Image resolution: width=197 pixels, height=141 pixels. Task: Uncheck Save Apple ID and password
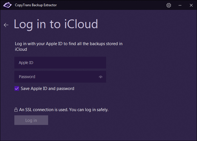pos(17,89)
